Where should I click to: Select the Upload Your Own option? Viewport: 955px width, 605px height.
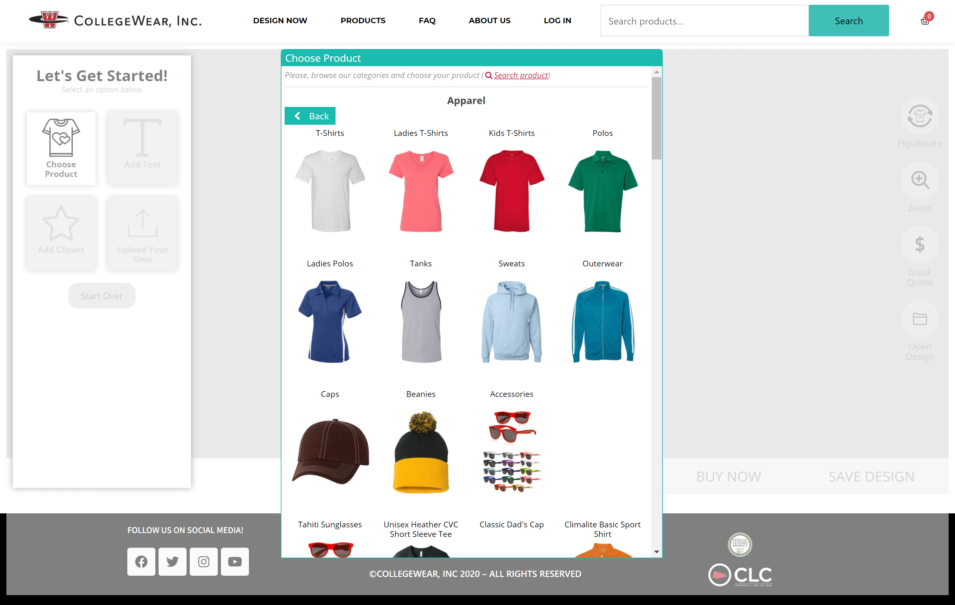[142, 234]
